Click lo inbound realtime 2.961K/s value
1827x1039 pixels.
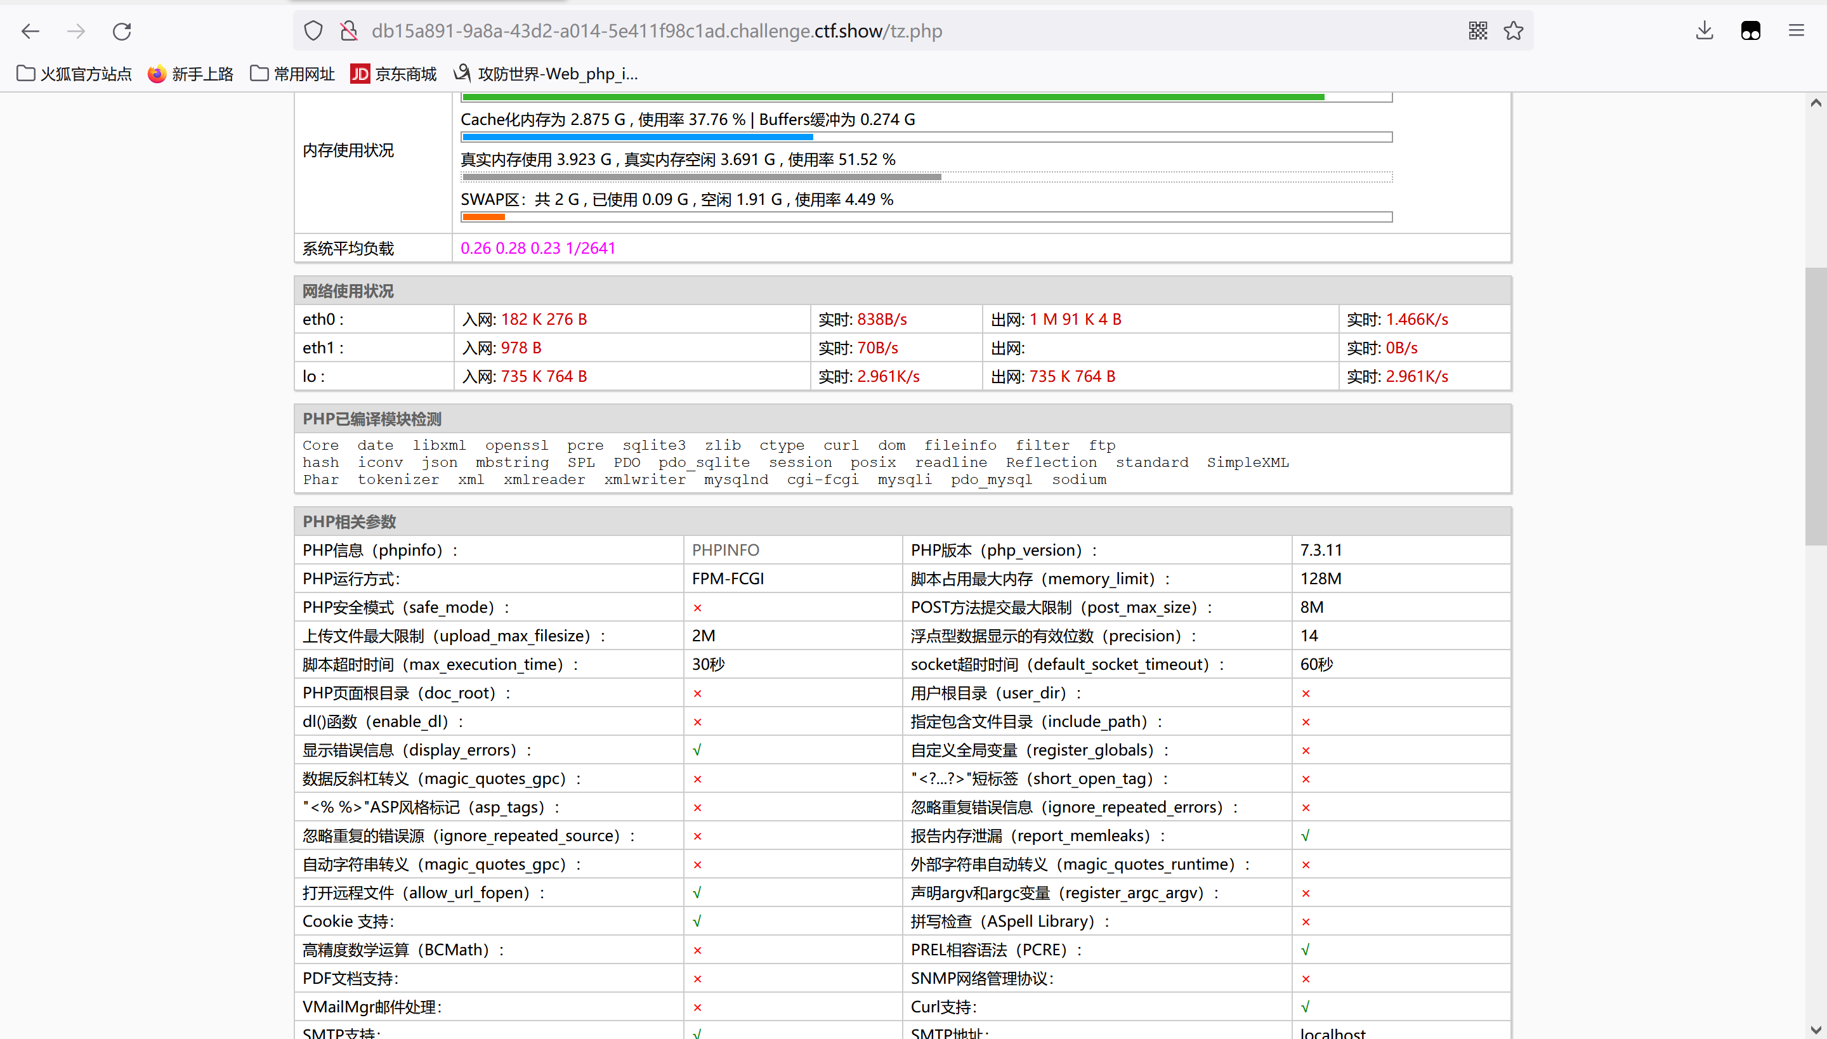(888, 376)
